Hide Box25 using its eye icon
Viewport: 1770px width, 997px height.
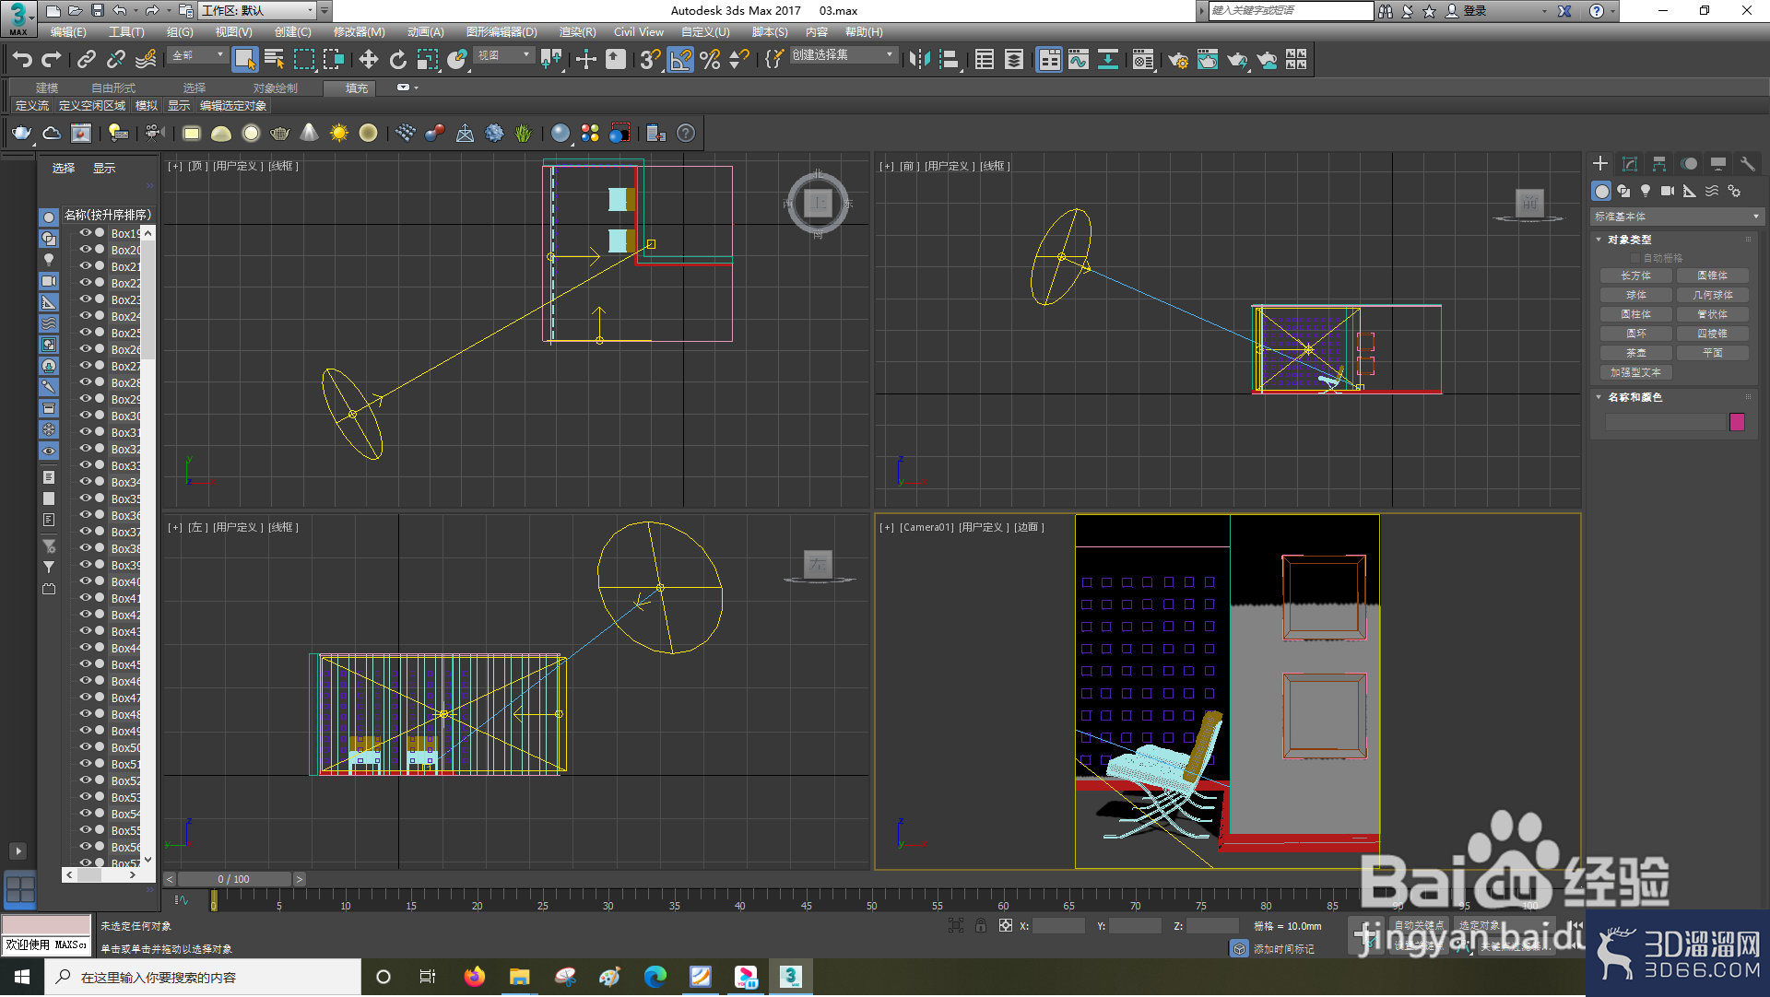pos(86,333)
